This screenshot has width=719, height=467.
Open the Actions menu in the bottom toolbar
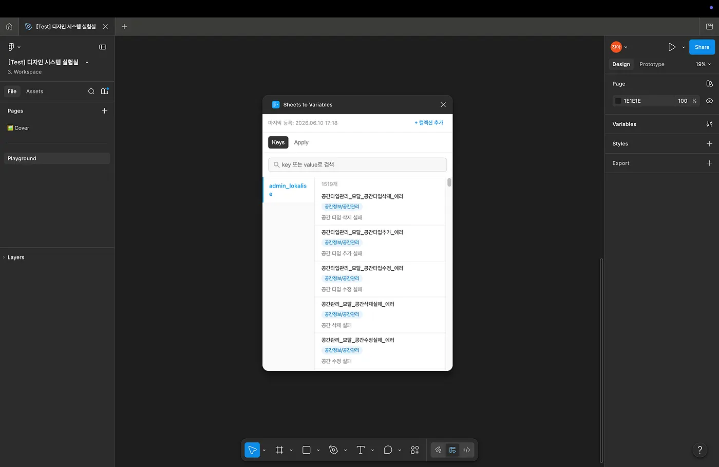(415, 450)
